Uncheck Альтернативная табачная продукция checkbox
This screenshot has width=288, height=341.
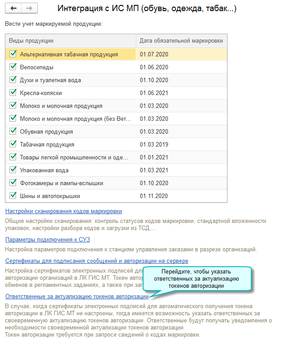point(13,54)
